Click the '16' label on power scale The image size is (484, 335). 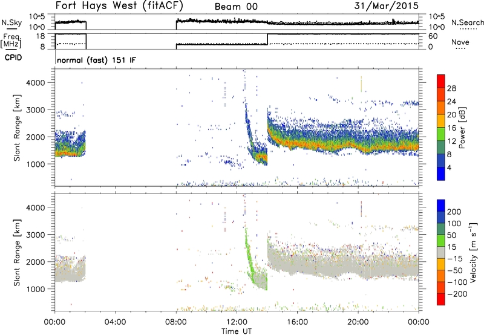click(451, 128)
